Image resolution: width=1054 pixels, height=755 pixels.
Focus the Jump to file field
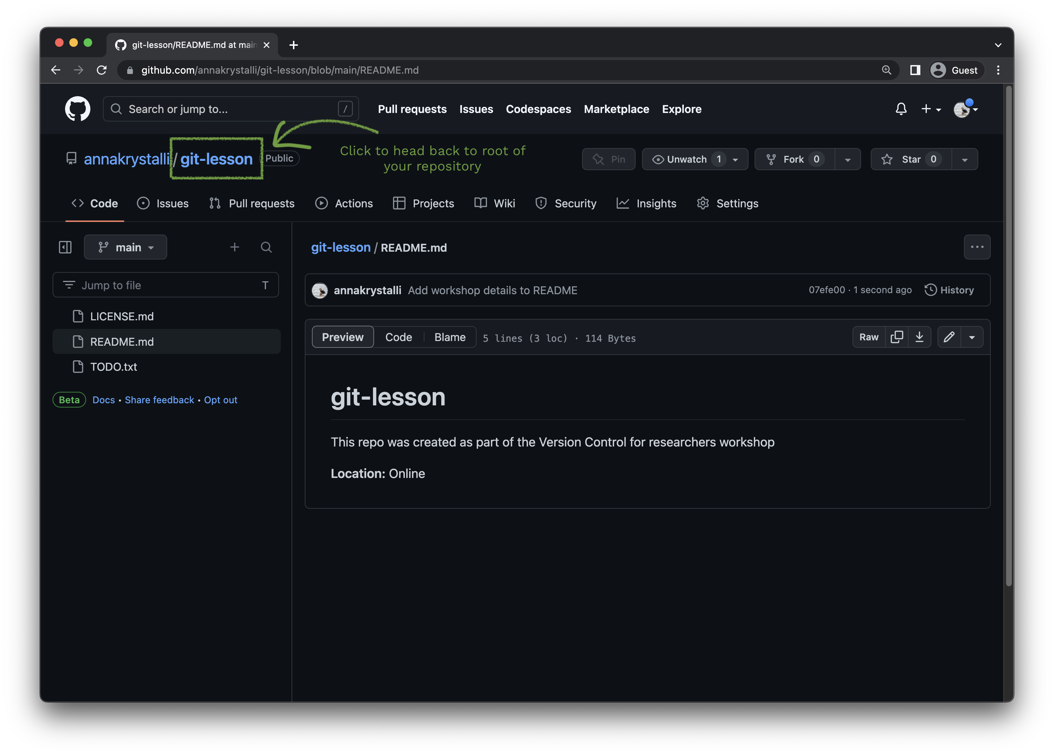pos(165,285)
